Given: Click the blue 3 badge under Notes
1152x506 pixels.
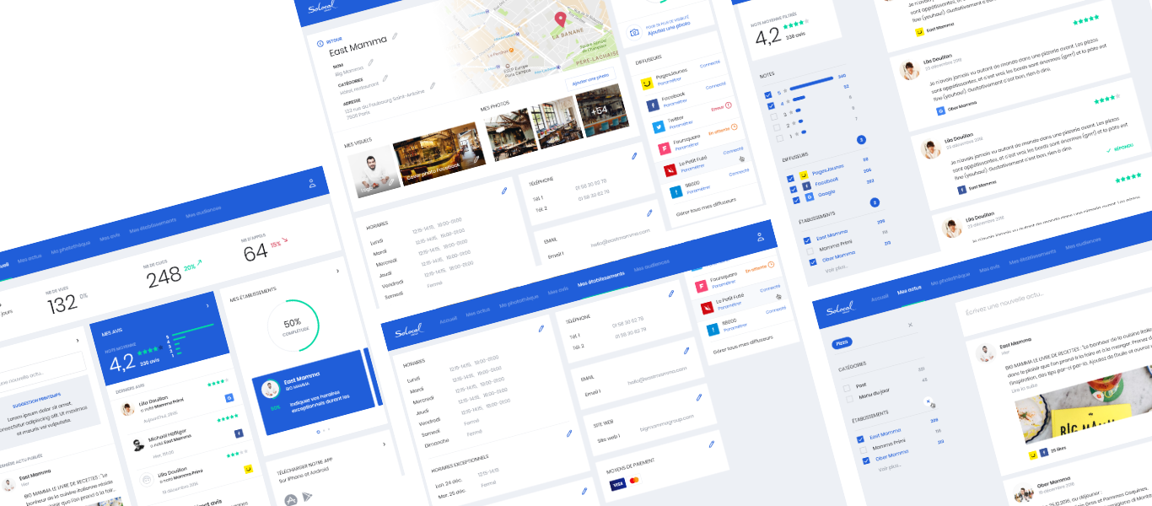Looking at the screenshot, I should pos(861,140).
